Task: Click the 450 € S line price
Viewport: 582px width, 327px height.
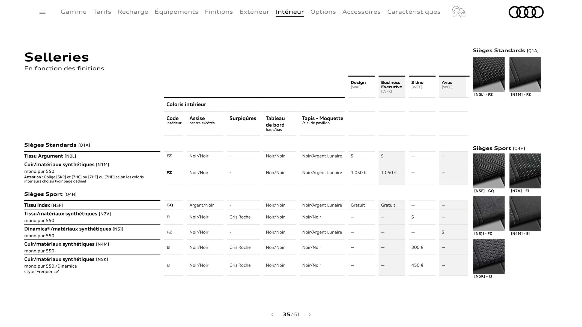Action: (x=417, y=265)
